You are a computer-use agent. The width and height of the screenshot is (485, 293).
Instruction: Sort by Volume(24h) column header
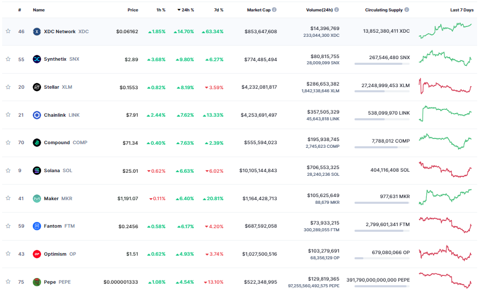coord(319,10)
